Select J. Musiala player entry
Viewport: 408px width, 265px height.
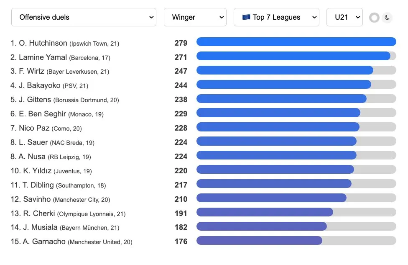point(65,227)
